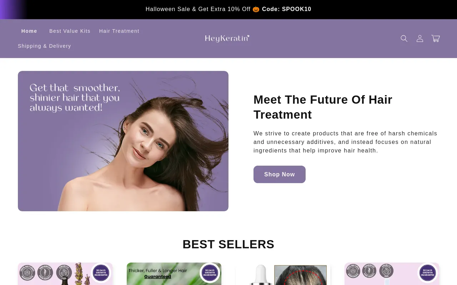Open the Thicker, Fuller & Longer Hair product

(x=174, y=274)
